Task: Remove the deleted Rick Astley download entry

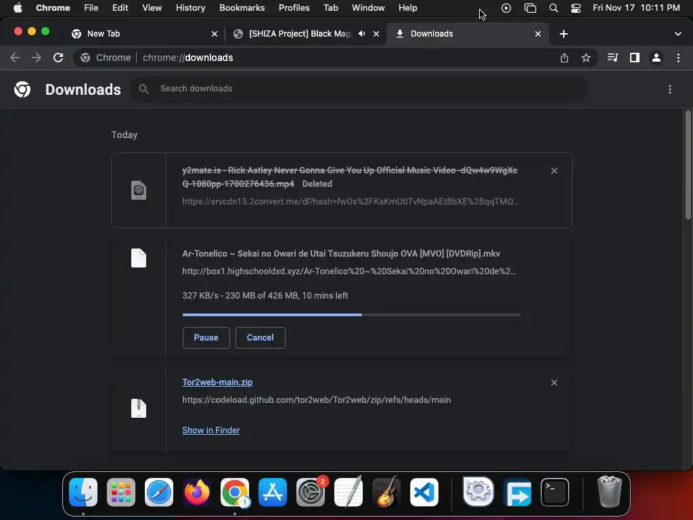Action: coord(554,171)
